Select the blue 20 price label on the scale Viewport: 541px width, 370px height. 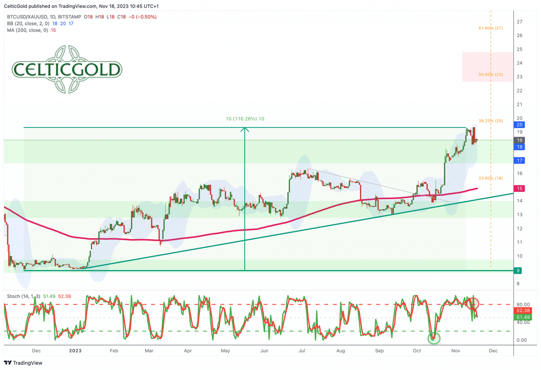pyautogui.click(x=519, y=124)
